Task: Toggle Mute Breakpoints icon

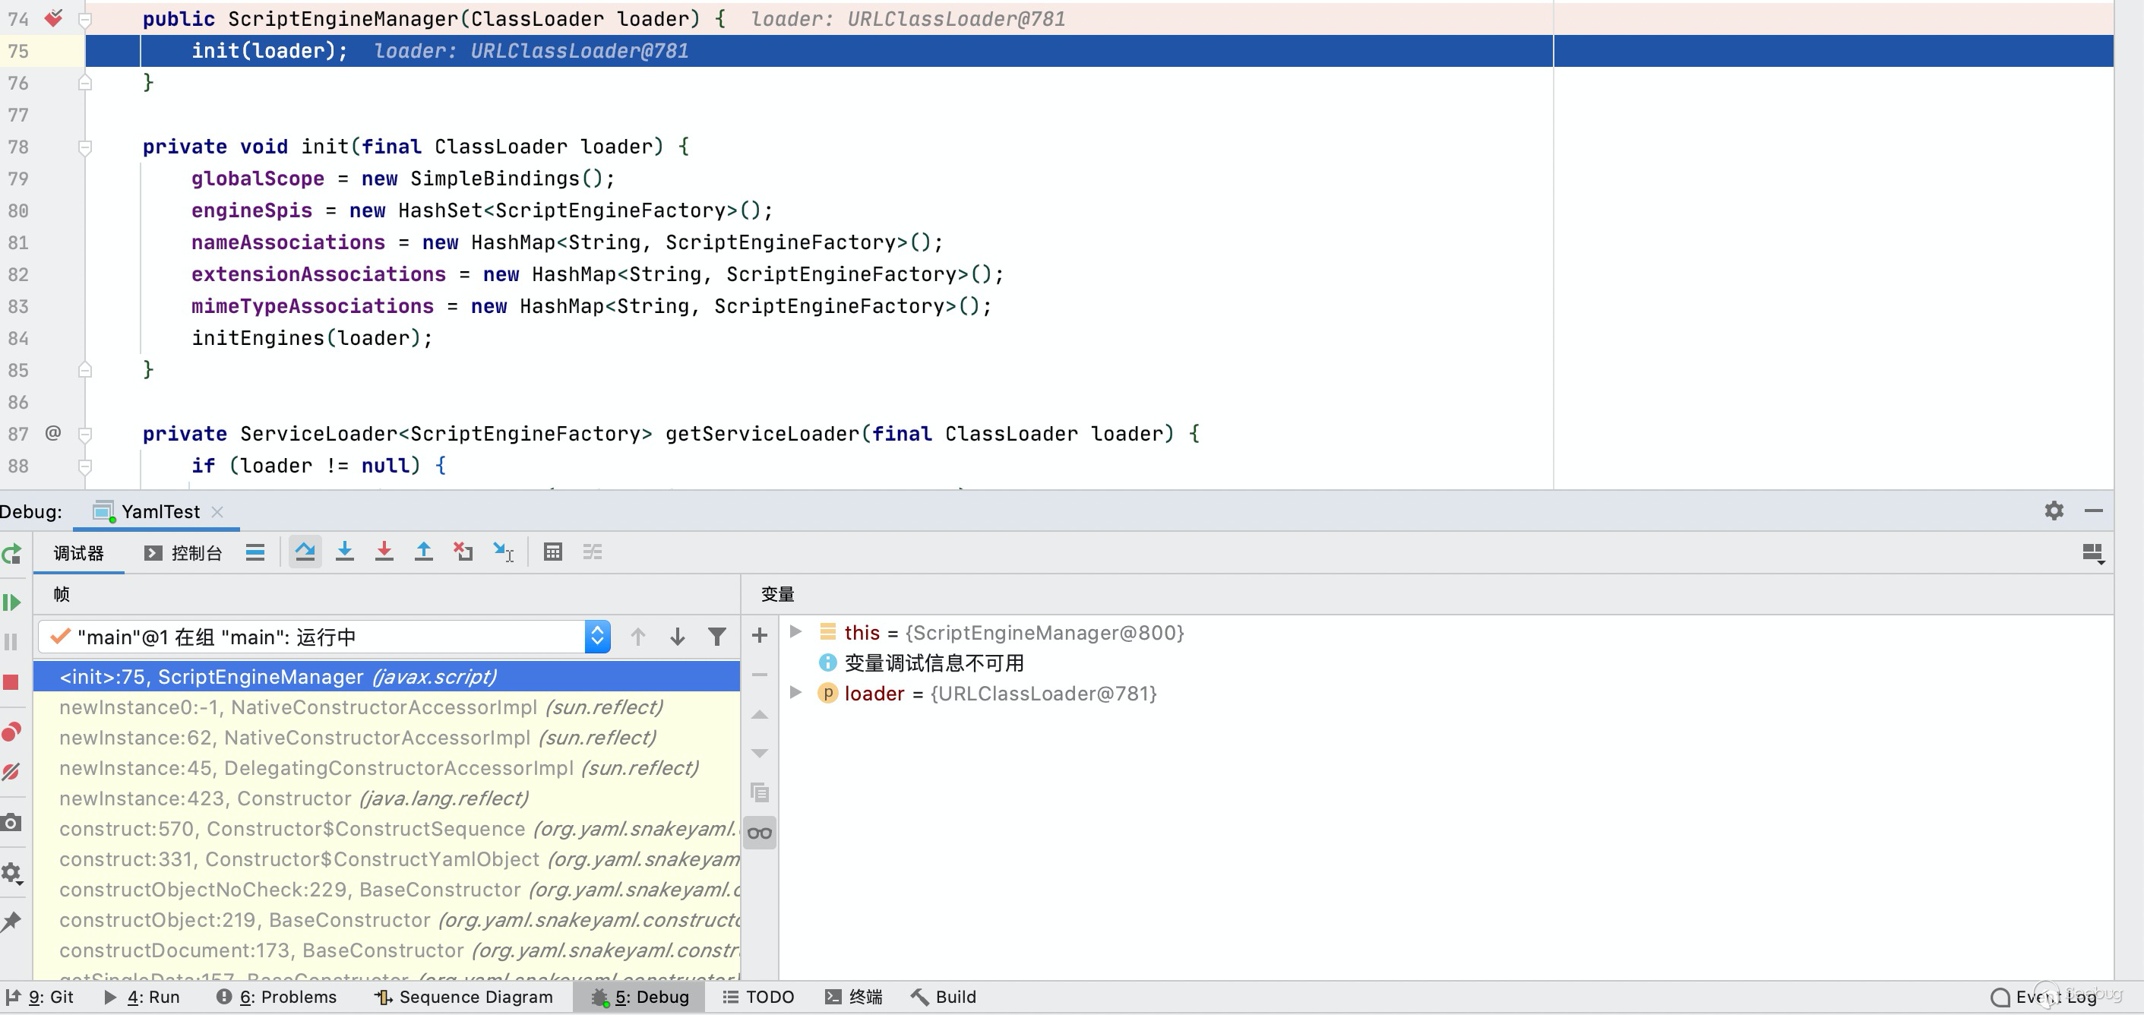Action: click(11, 772)
